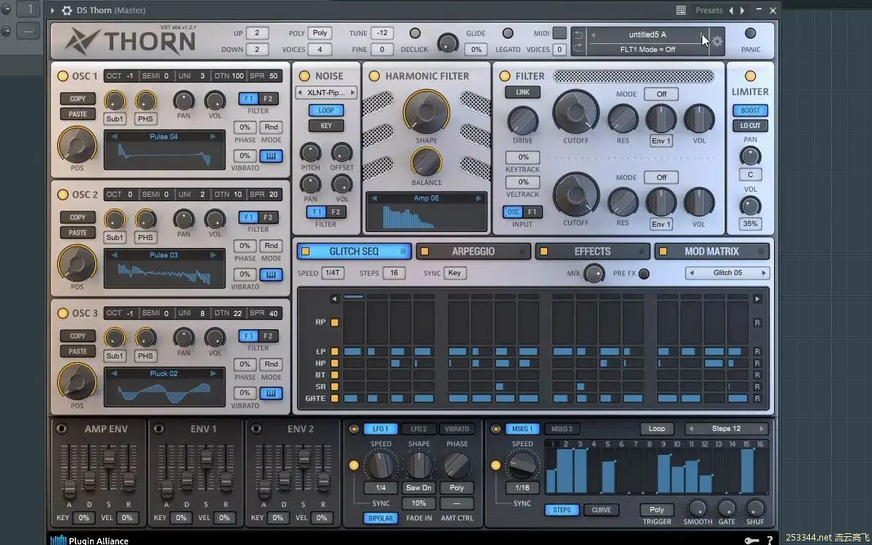Click the MIDI learn indicator box
Screen dimensions: 872x545
[x=560, y=33]
